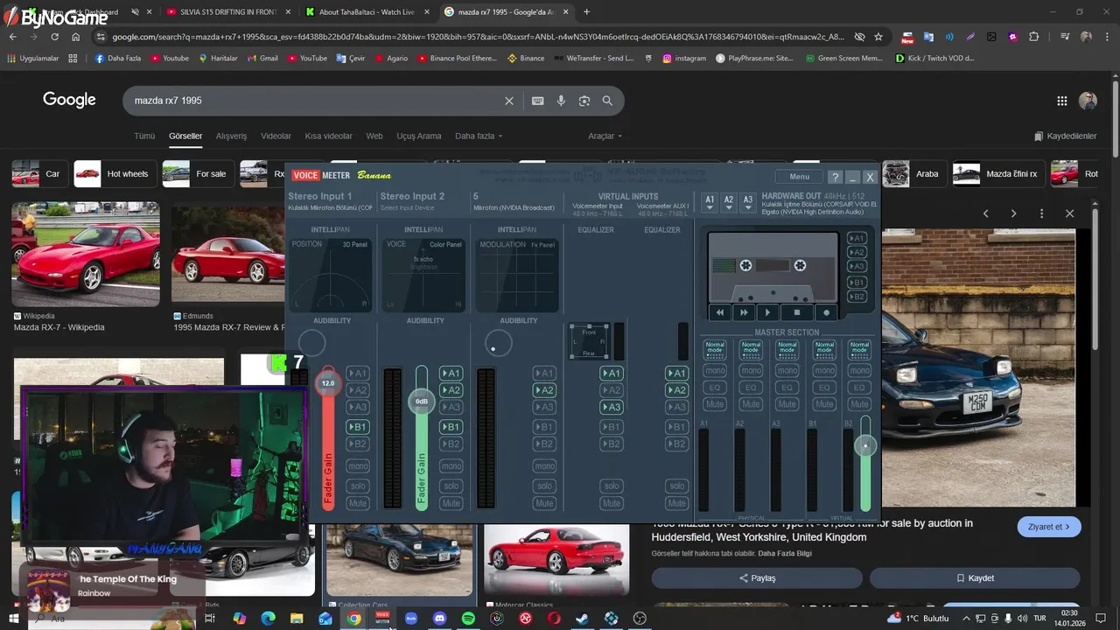This screenshot has width=1120, height=630.
Task: Click the Google magnifier search button
Action: tap(607, 101)
